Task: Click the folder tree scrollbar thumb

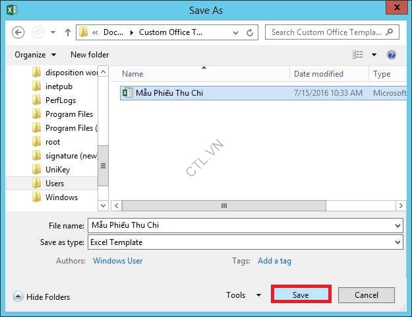Action: 103,166
